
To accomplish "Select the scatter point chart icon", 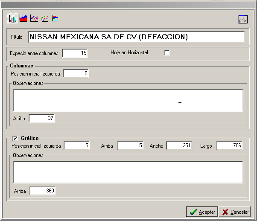I will (x=45, y=18).
